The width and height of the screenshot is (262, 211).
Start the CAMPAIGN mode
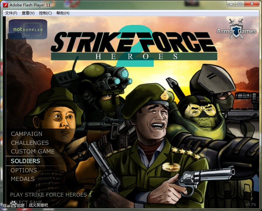click(x=27, y=134)
